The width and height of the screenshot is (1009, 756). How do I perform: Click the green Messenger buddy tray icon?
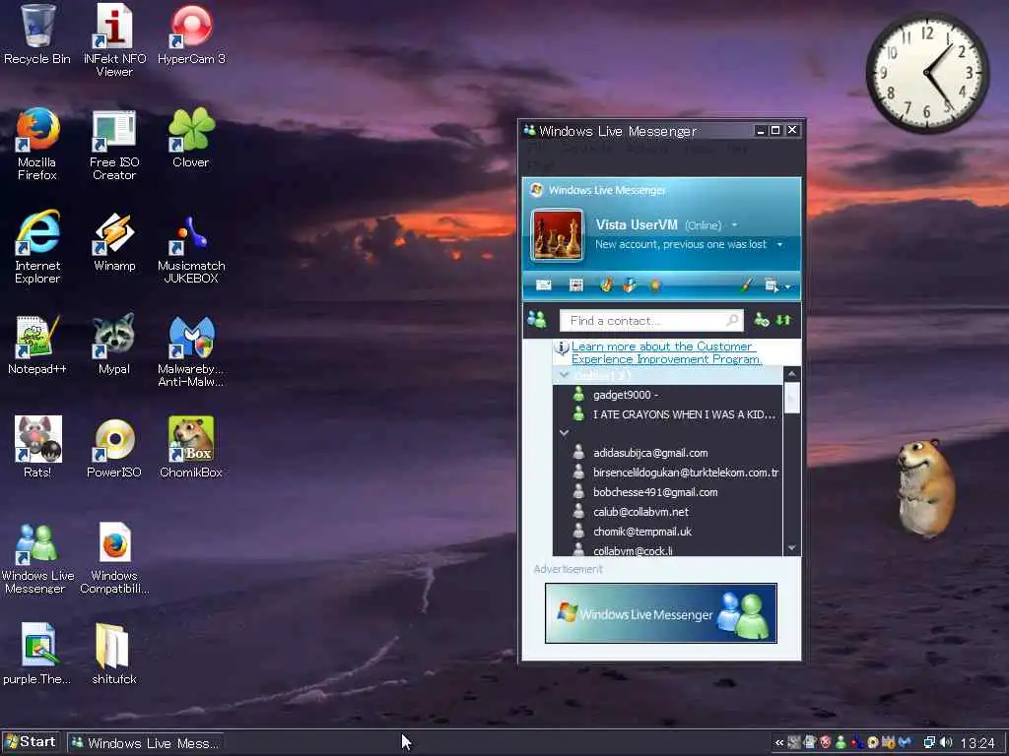tap(841, 742)
